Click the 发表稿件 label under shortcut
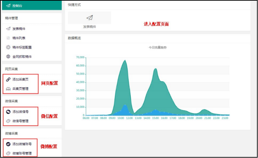The image size is (258, 158). click(90, 27)
